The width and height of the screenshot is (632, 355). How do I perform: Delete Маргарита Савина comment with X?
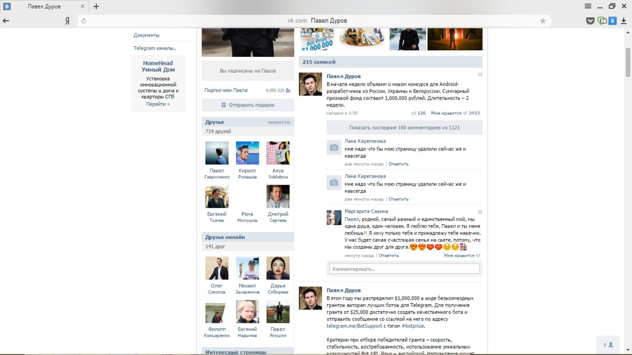479,212
